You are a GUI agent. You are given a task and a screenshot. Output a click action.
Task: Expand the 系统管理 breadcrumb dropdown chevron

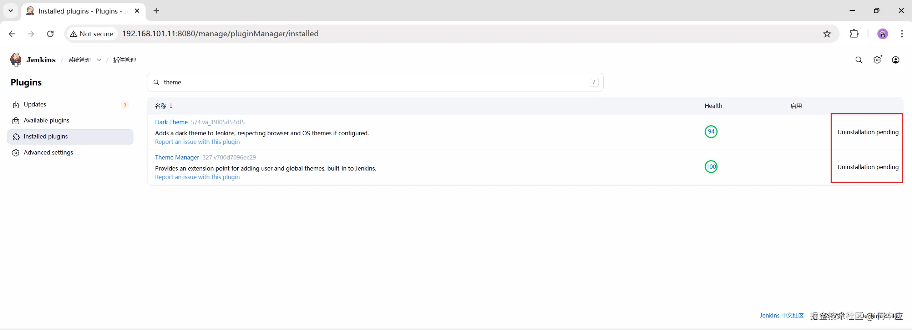[99, 60]
